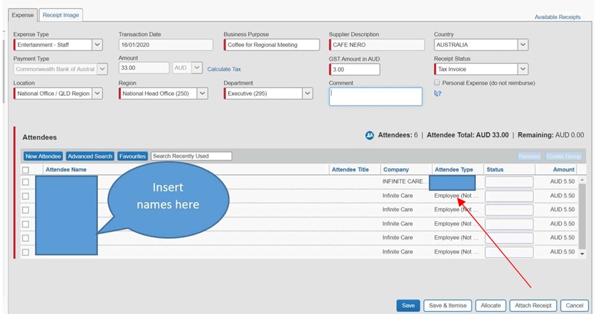The image size is (595, 314).
Task: Click inside the Comment text box
Action: [x=375, y=97]
